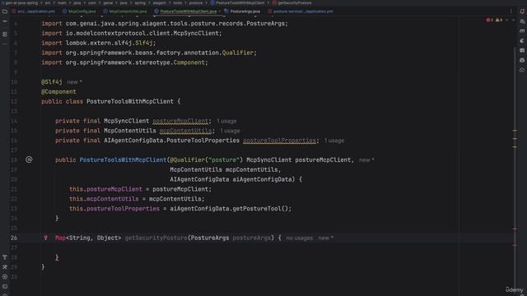The image size is (527, 296).
Task: Switch to the PostureArgs.java tab
Action: click(x=242, y=12)
